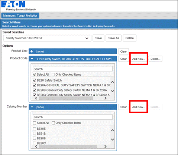The height and width of the screenshot is (155, 178).
Task: Add new Product Code
Action: [x=139, y=59]
